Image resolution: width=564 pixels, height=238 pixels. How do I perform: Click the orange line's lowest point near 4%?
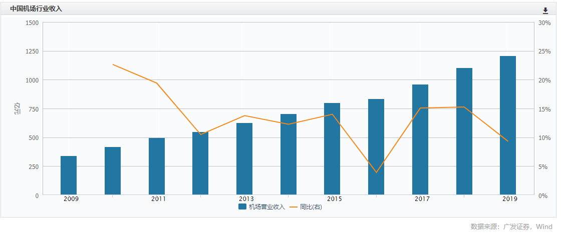tap(376, 172)
